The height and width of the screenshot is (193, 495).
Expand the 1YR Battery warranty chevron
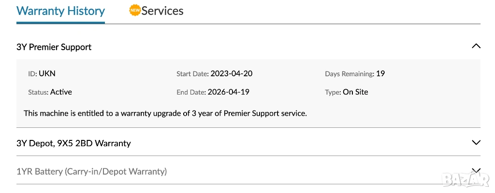pos(476,170)
